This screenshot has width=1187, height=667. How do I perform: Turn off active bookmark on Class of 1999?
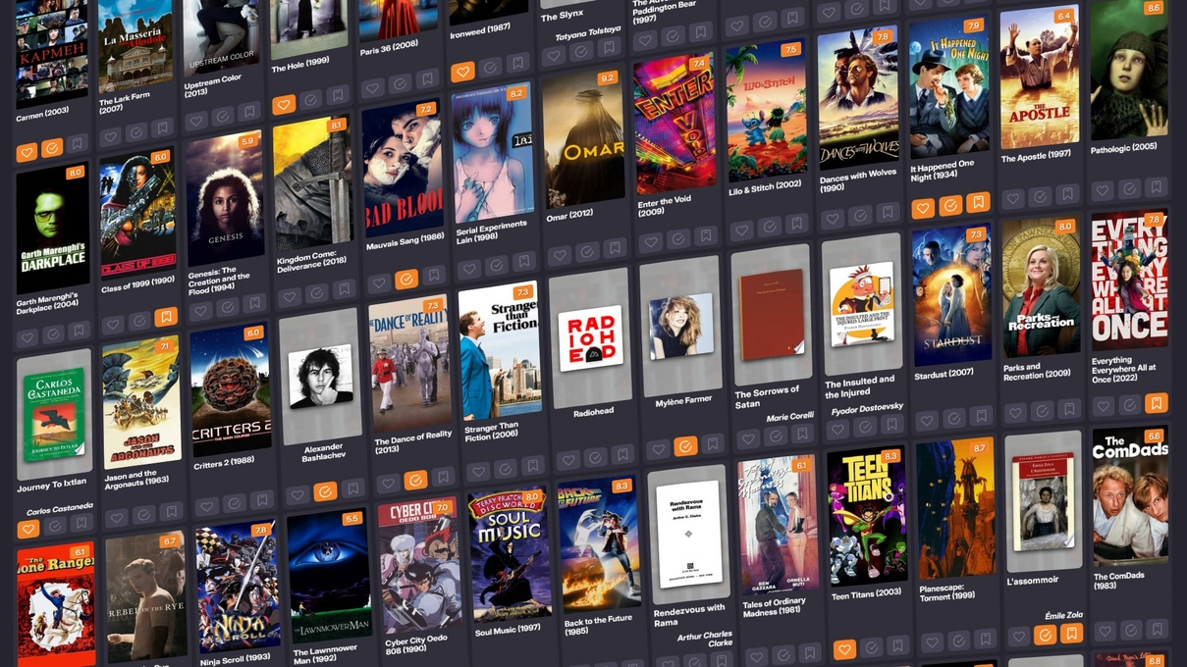pyautogui.click(x=165, y=317)
